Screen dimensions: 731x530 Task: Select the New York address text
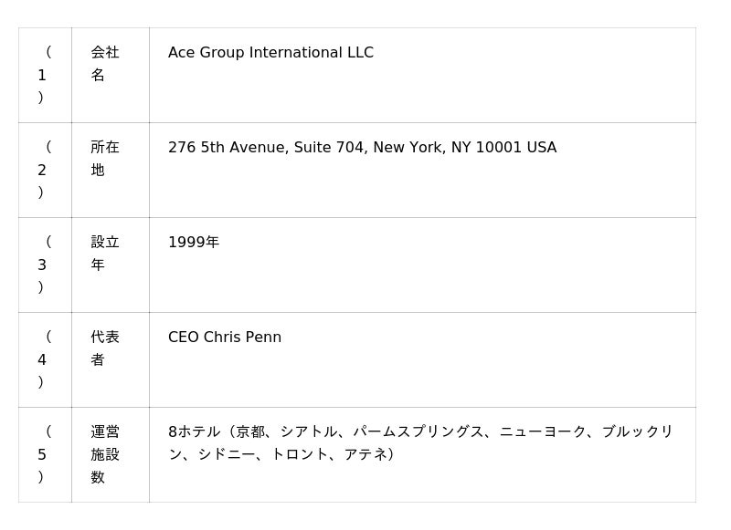click(x=362, y=148)
